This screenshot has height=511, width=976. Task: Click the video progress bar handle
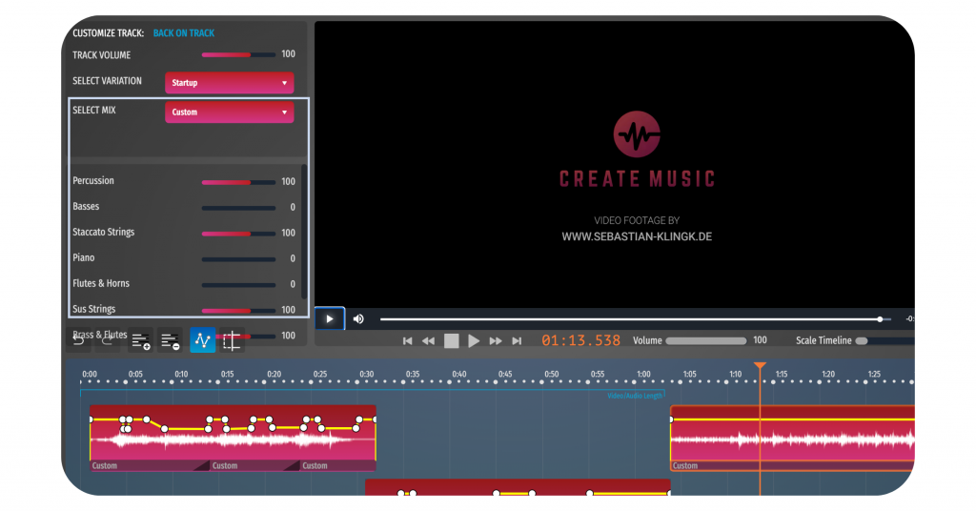coord(880,319)
